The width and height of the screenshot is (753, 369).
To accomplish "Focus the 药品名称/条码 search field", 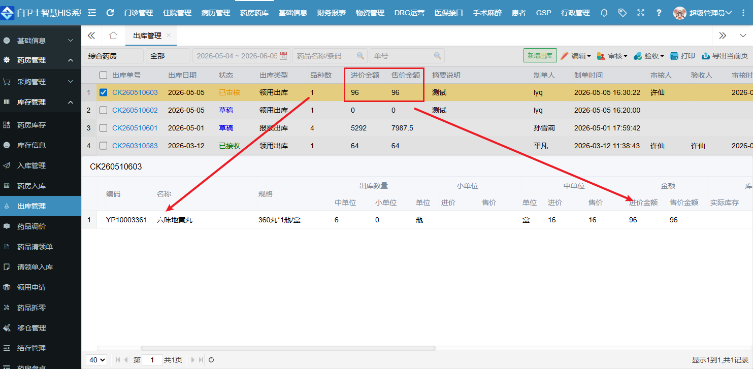I will [330, 56].
